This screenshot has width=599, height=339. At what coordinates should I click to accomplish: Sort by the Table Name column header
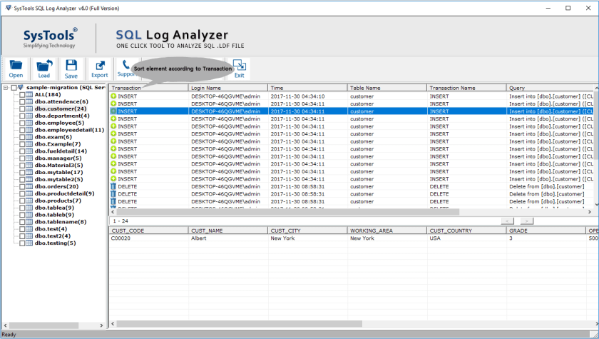(385, 88)
